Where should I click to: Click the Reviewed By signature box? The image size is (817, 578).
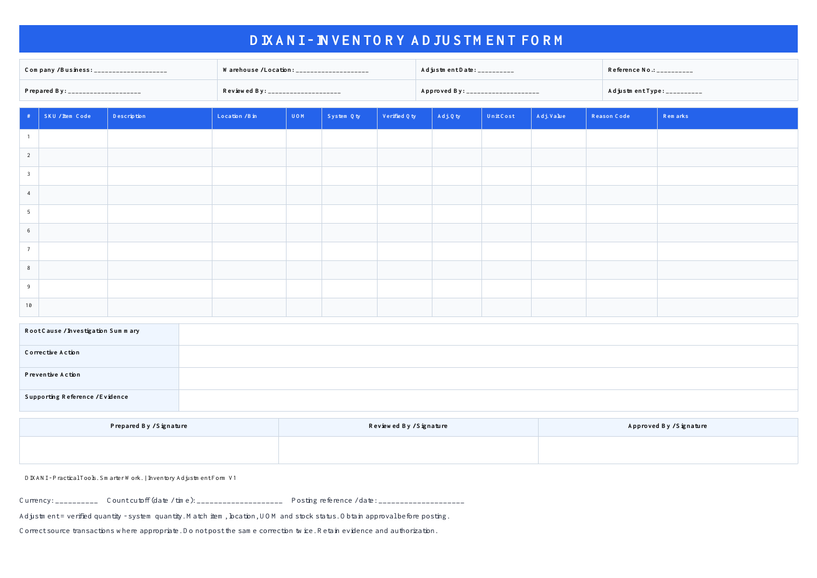click(408, 450)
